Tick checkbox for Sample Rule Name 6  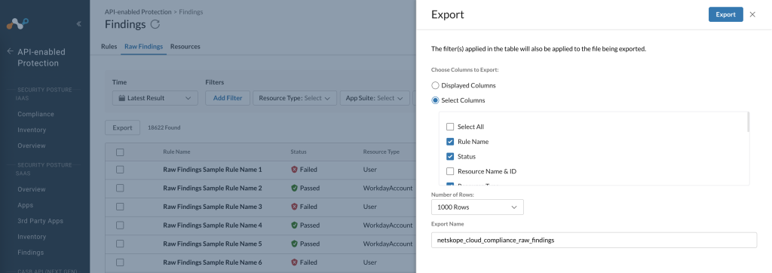coord(120,262)
